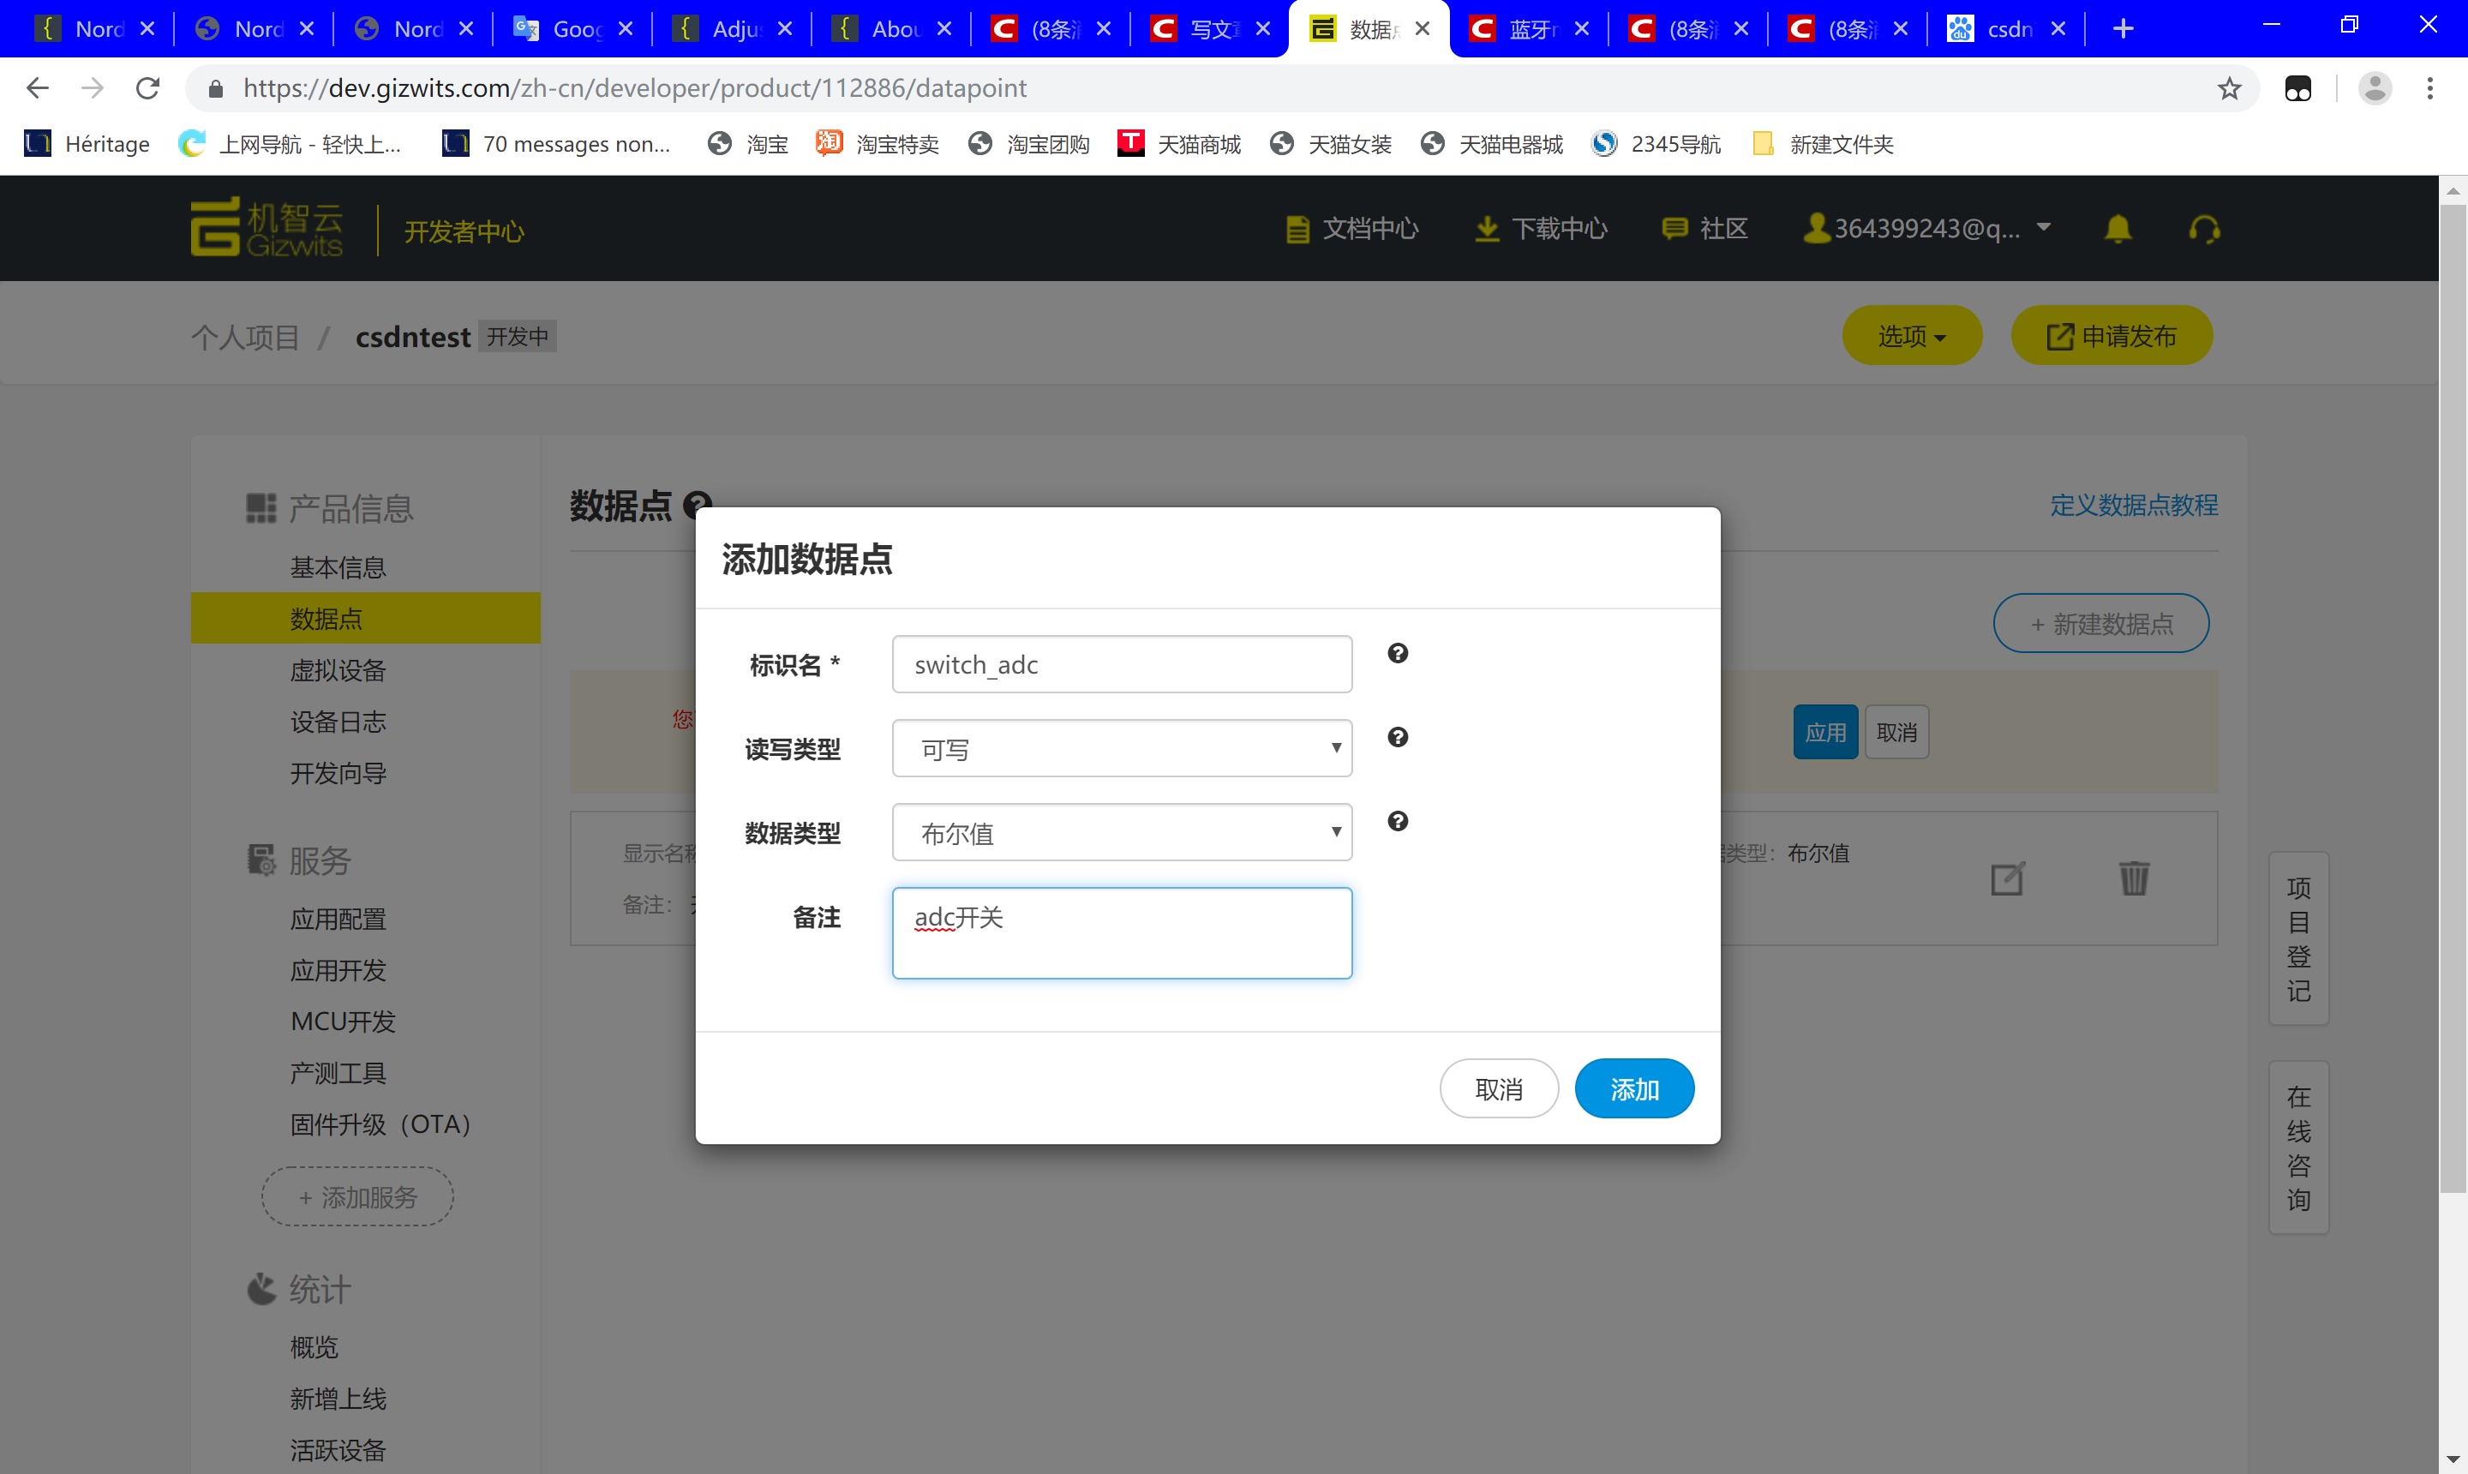
Task: Click help icon beside 读写类型 dropdown
Action: [x=1398, y=737]
